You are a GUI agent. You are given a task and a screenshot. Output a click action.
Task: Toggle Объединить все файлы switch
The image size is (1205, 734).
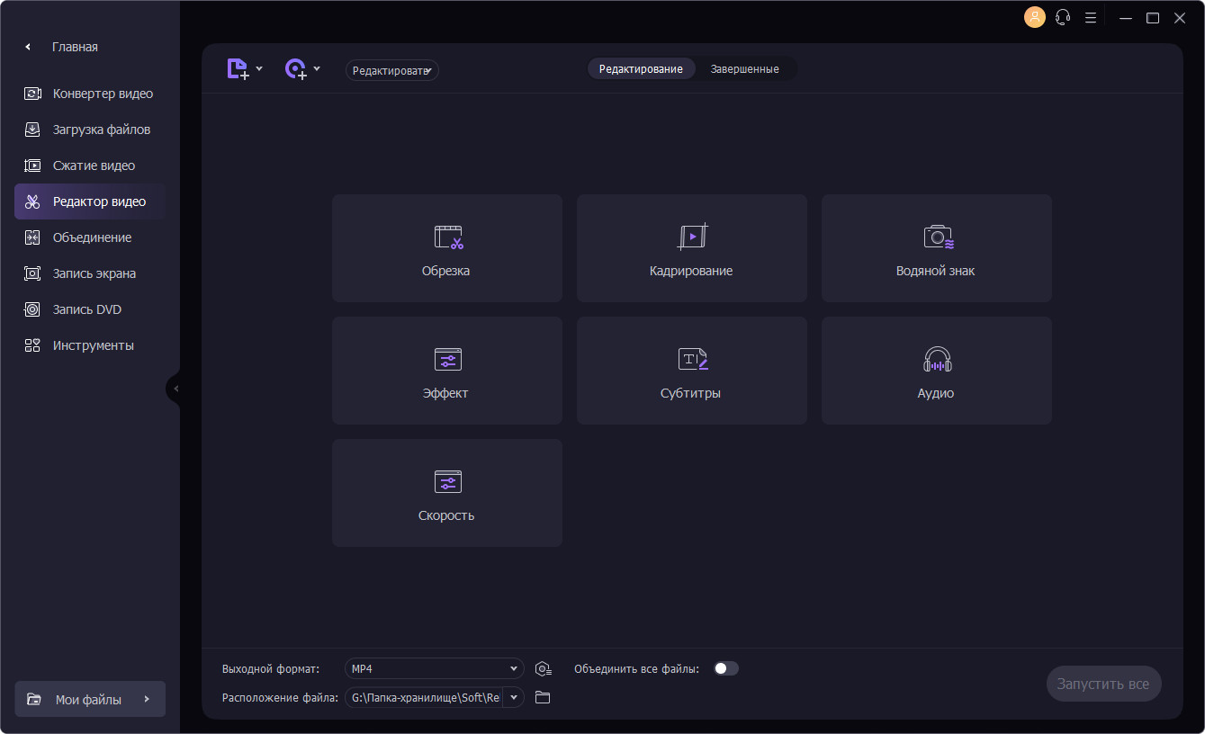pyautogui.click(x=725, y=668)
